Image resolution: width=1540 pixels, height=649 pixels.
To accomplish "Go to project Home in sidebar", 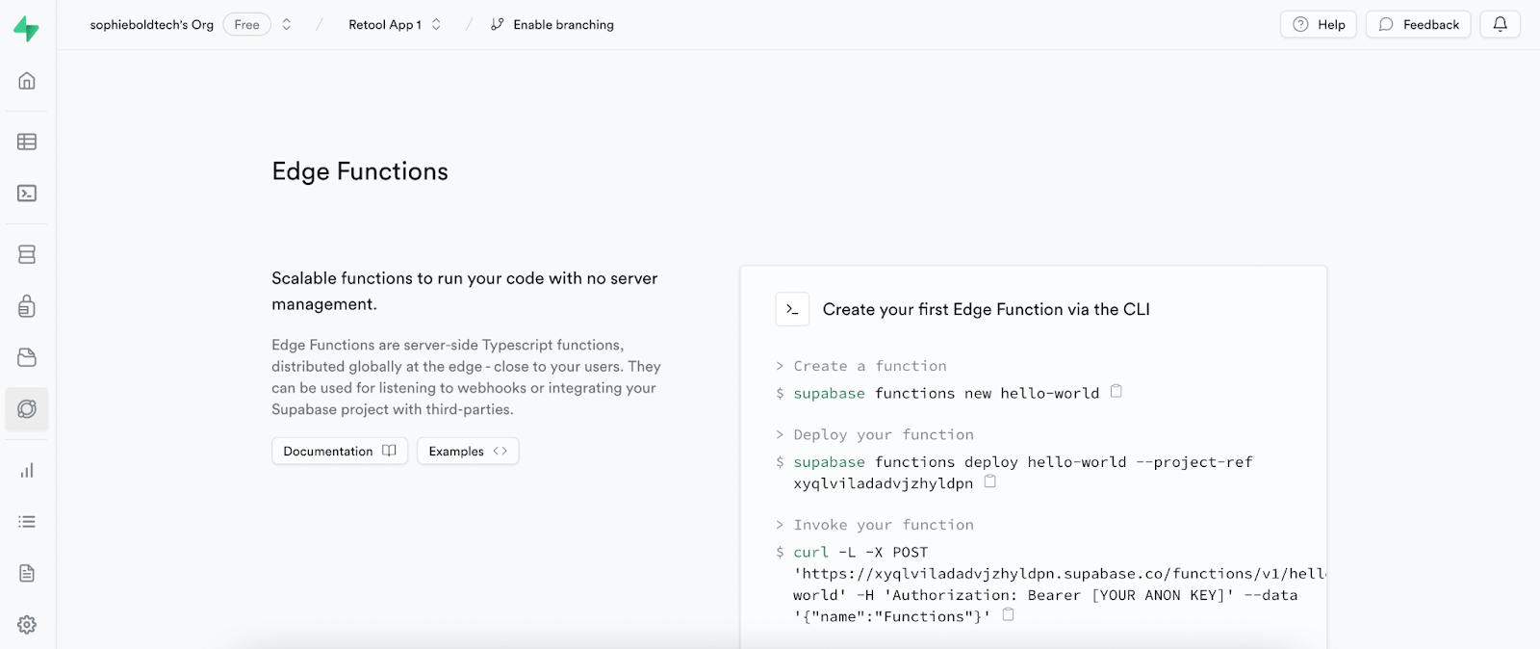I will point(27,81).
